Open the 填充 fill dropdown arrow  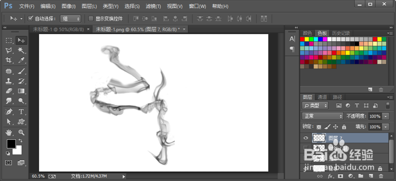point(386,127)
